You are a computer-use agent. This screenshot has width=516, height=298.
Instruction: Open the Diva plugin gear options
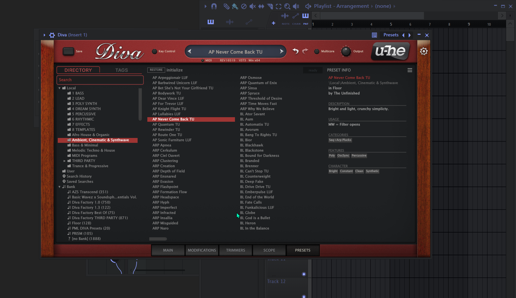click(x=52, y=35)
